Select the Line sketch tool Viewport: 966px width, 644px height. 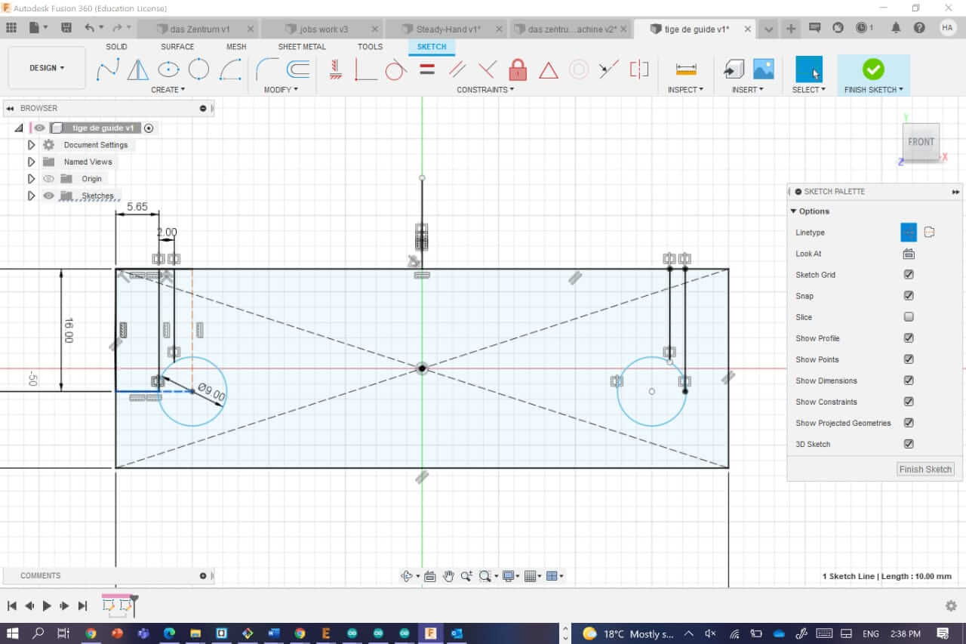[108, 69]
